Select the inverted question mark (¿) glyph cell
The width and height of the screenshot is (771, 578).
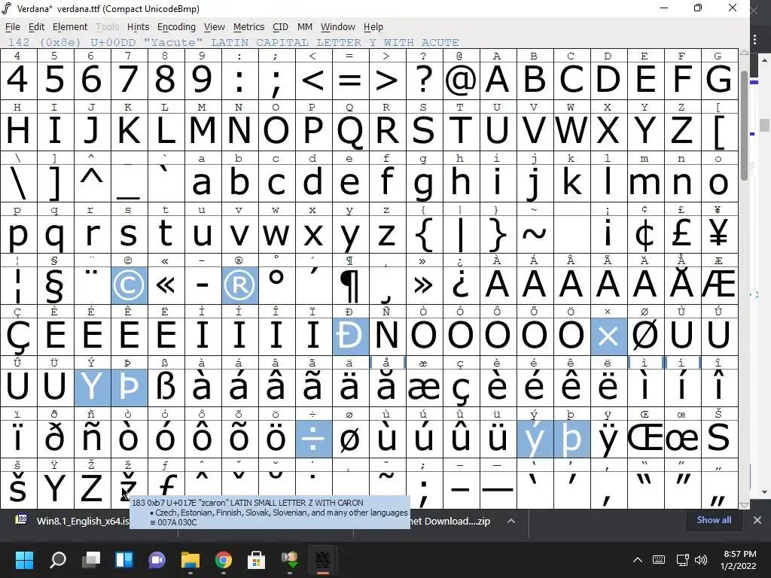coord(462,285)
